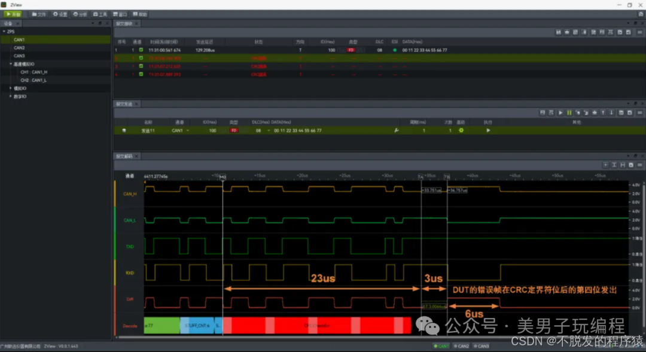Click the TA cursor marker on the time ruler

point(420,177)
